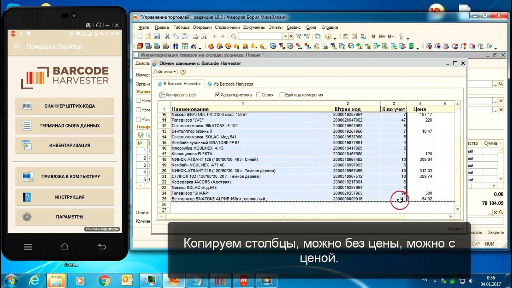Open ИНСТРУКЦИЯ in Barcode Harvester app
512x288 pixels.
click(64, 197)
